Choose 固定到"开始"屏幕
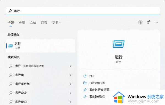 [x=99, y=90]
